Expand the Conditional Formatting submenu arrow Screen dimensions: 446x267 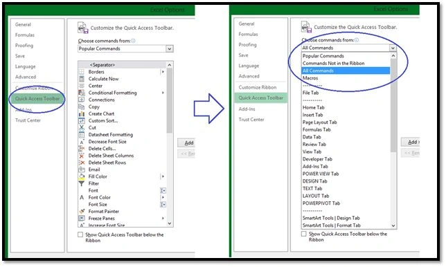(x=163, y=93)
